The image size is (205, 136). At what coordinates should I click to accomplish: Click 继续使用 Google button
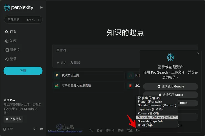pyautogui.click(x=170, y=87)
